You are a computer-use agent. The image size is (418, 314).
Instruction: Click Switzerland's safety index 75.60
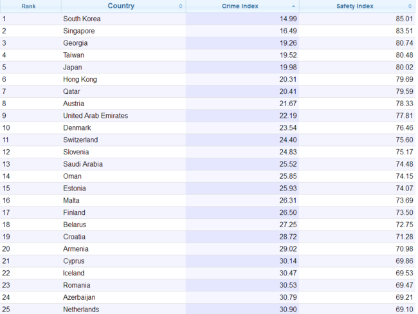pos(404,140)
